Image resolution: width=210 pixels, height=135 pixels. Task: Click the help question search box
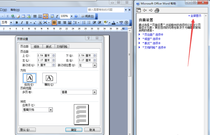(x=106, y=10)
